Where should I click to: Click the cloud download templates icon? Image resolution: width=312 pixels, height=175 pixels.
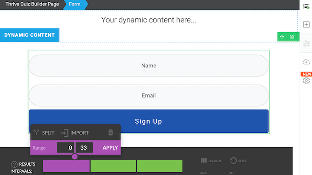[306, 62]
